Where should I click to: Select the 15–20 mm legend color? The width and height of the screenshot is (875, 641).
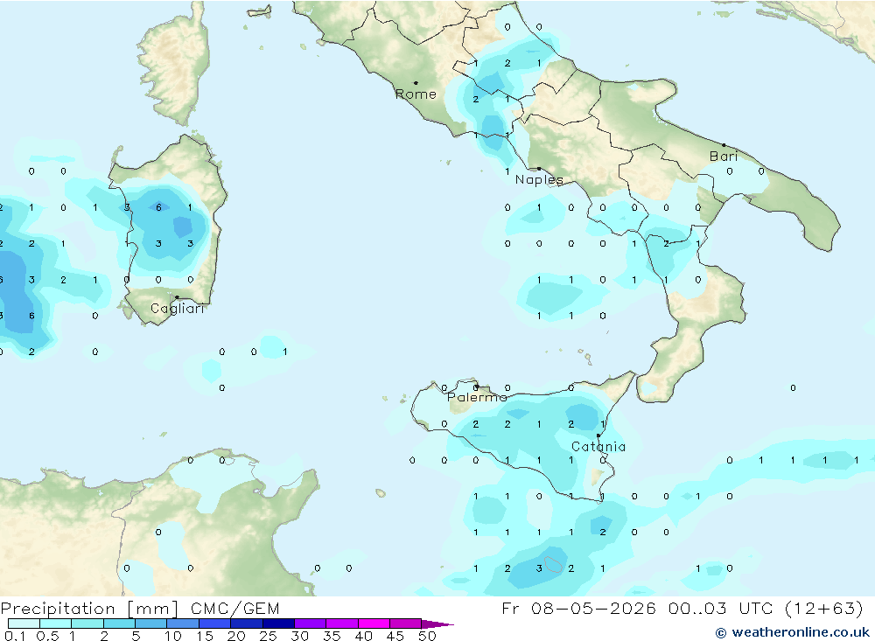(x=215, y=624)
